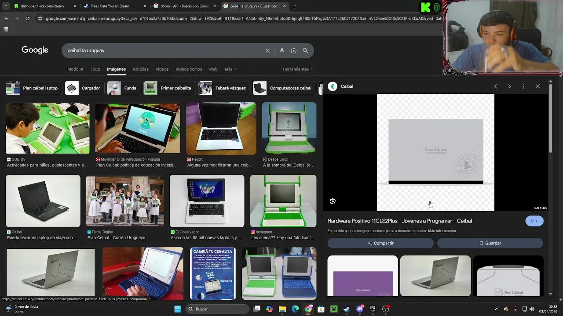Switch to Videos tab
This screenshot has width=563, height=316.
coord(162,69)
